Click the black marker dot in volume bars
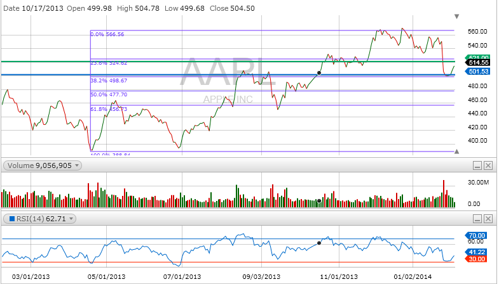The image size is (499, 284). point(319,201)
